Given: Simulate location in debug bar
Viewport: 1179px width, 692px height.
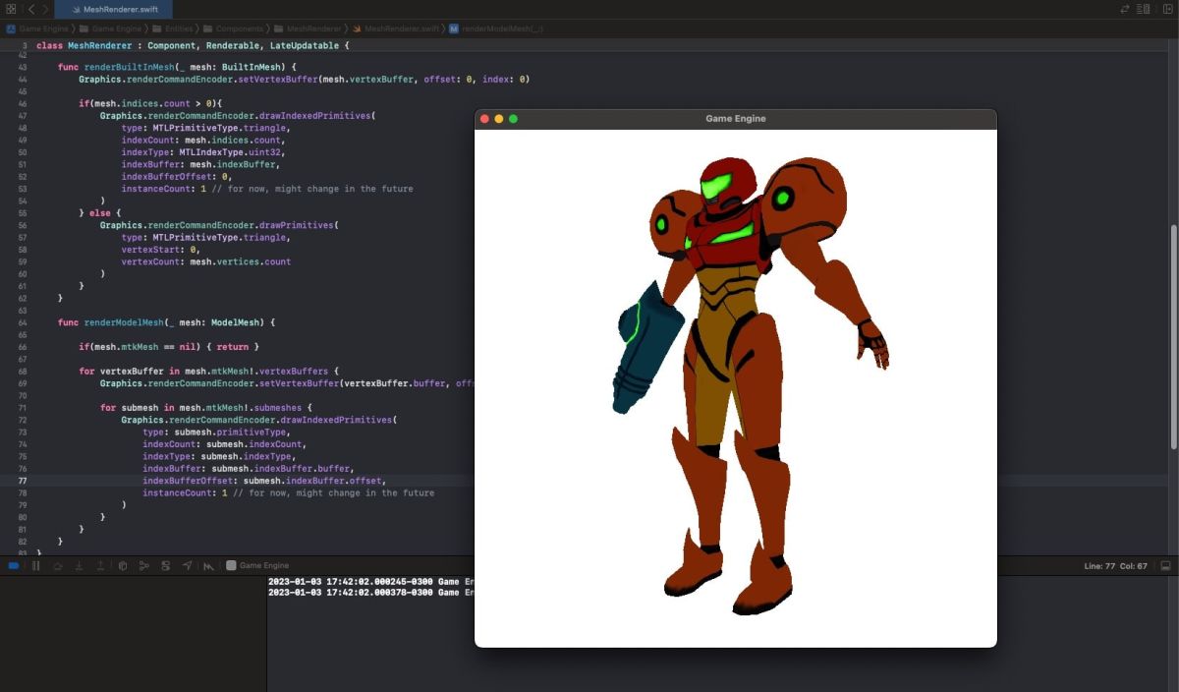Looking at the screenshot, I should click(188, 566).
